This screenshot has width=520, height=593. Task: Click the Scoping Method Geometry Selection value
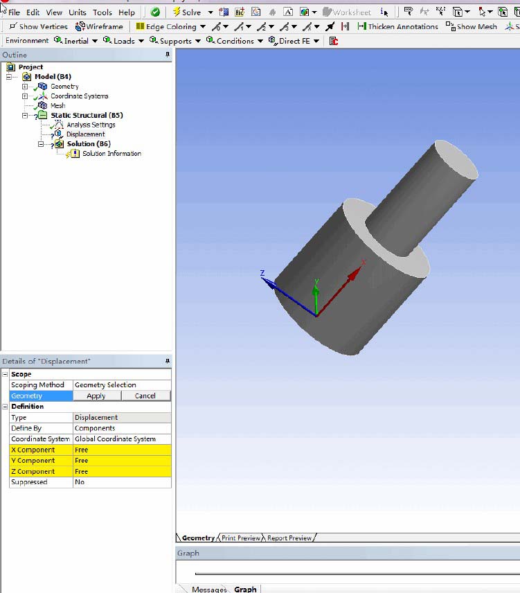[122, 384]
